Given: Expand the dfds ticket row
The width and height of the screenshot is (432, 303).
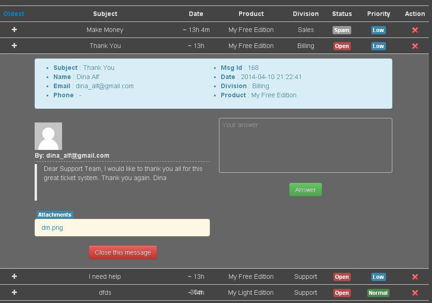Looking at the screenshot, I should (x=14, y=292).
